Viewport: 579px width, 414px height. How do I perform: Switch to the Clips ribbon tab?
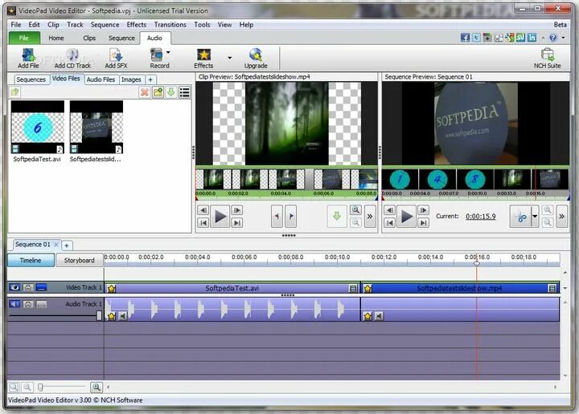click(89, 38)
